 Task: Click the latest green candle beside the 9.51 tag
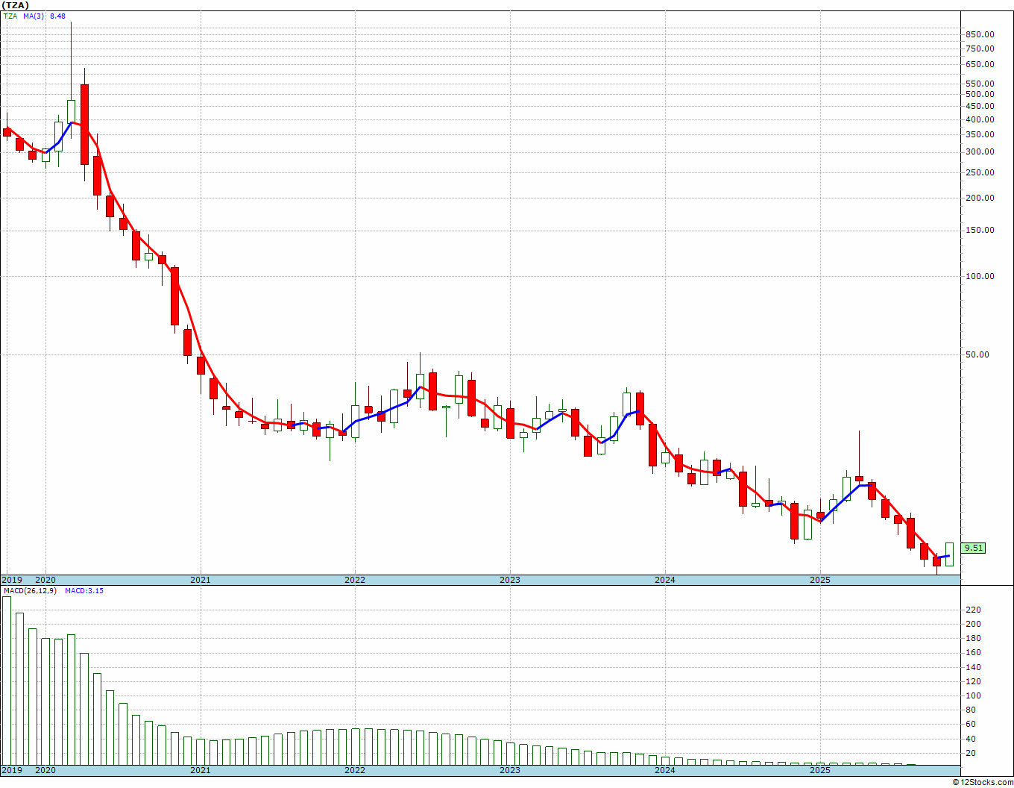click(949, 554)
